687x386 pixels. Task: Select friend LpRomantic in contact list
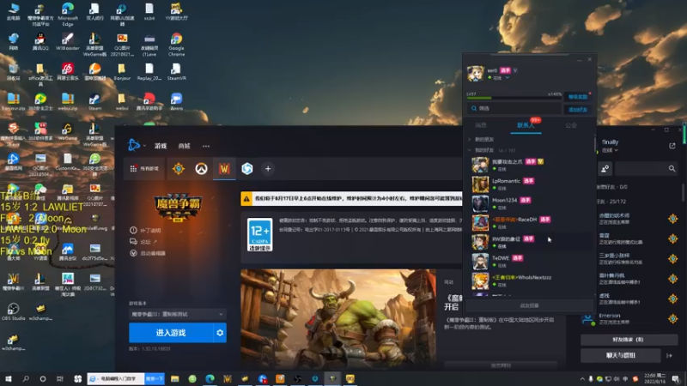pyautogui.click(x=529, y=184)
